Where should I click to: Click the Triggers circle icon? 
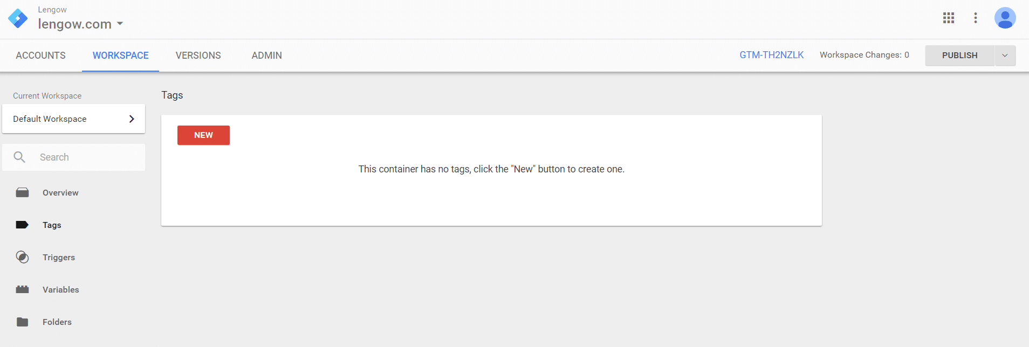(x=22, y=257)
